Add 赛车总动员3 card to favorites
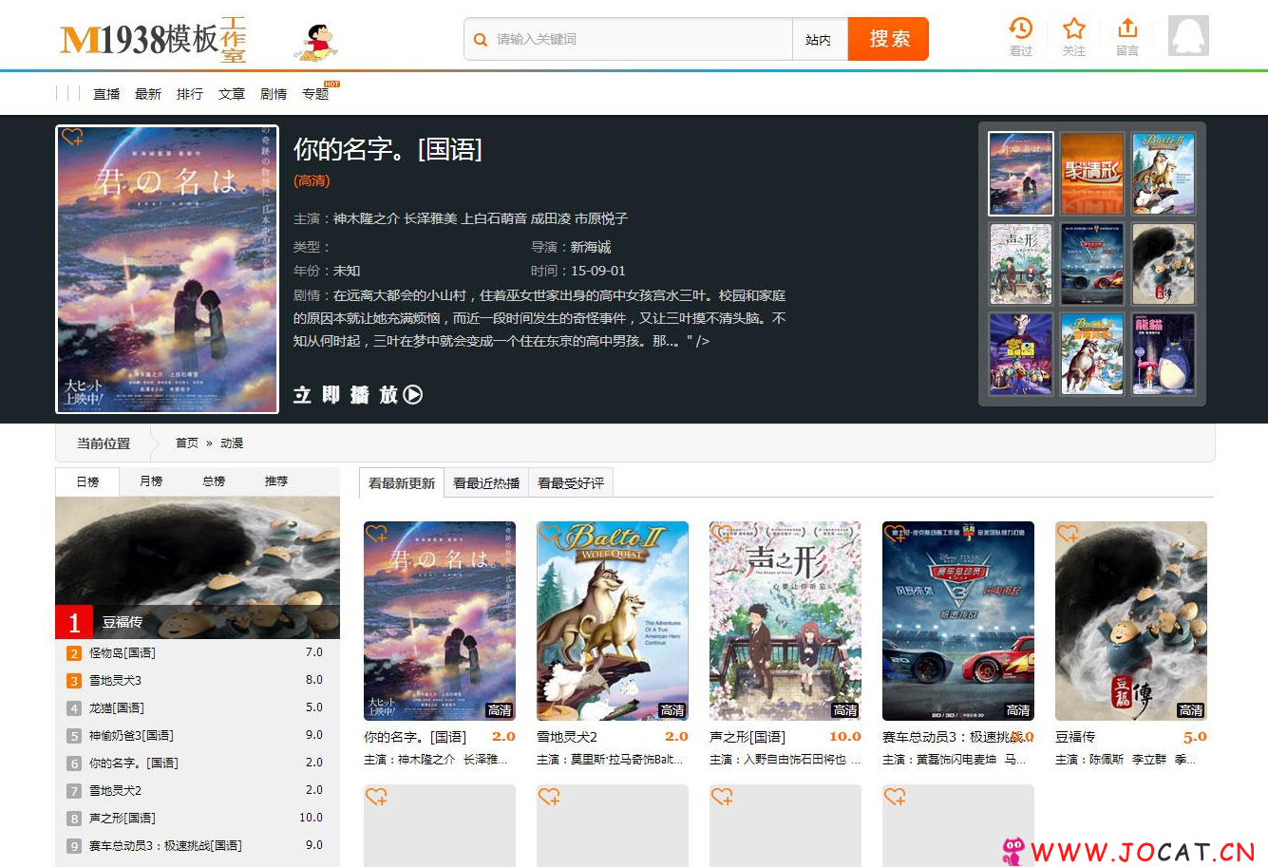This screenshot has width=1268, height=867. point(896,534)
